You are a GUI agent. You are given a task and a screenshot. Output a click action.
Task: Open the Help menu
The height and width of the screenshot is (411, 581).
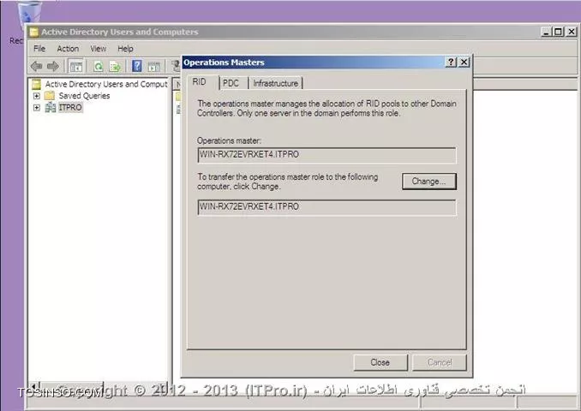(125, 49)
